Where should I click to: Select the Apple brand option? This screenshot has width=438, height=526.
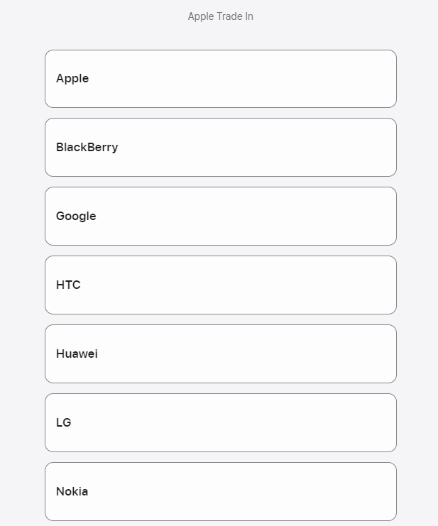[x=220, y=79]
